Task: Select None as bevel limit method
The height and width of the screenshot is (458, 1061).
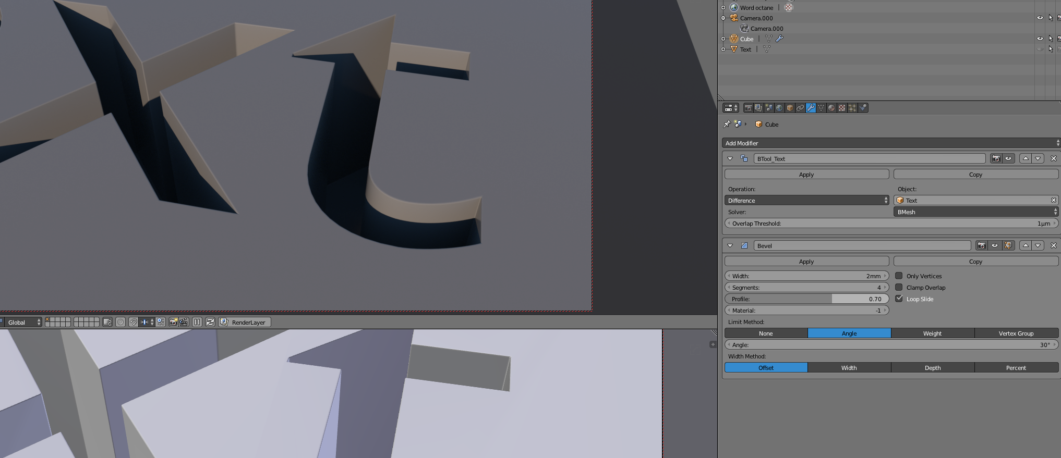Action: click(766, 333)
